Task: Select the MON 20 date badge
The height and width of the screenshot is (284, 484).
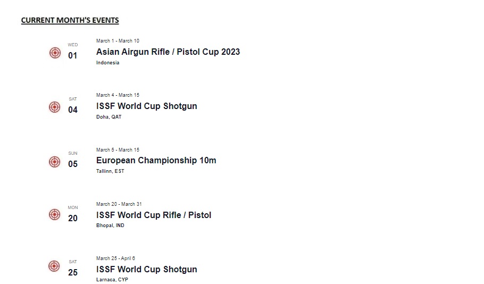Action: click(73, 215)
